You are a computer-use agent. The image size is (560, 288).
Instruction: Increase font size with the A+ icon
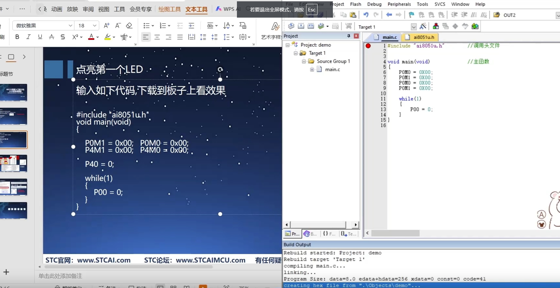pos(107,25)
